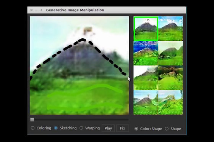214x142 pixels.
Task: Choose the fourth-row thumbnail with a small dark hill
Action: tap(146, 102)
